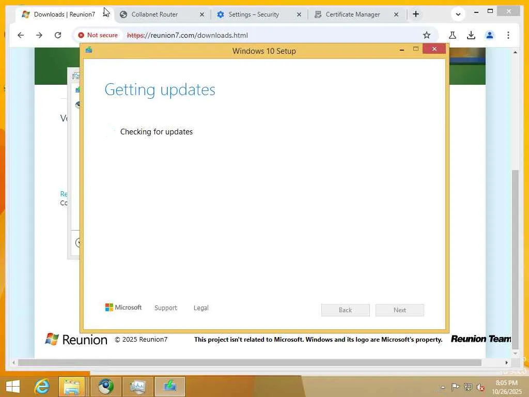
Task: Minimize the Chrome browser window
Action: point(476,12)
